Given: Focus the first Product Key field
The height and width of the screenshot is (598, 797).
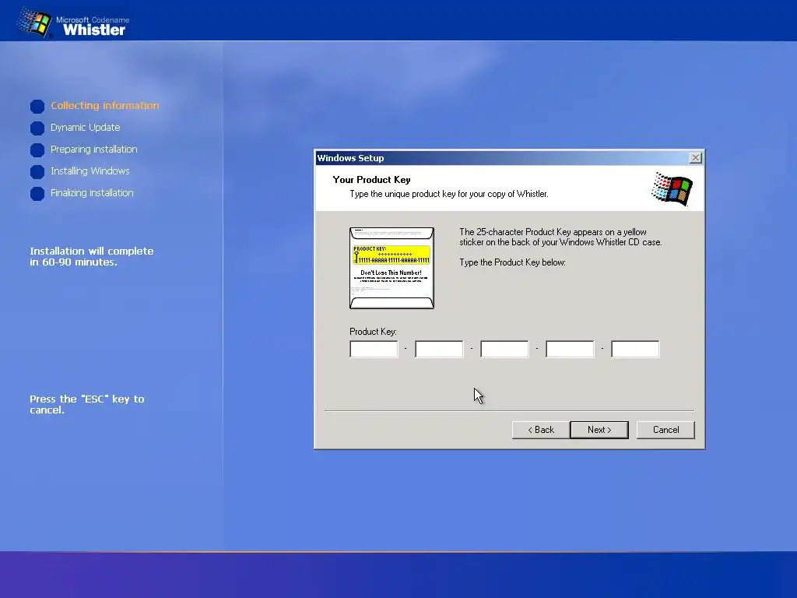Looking at the screenshot, I should pos(374,349).
